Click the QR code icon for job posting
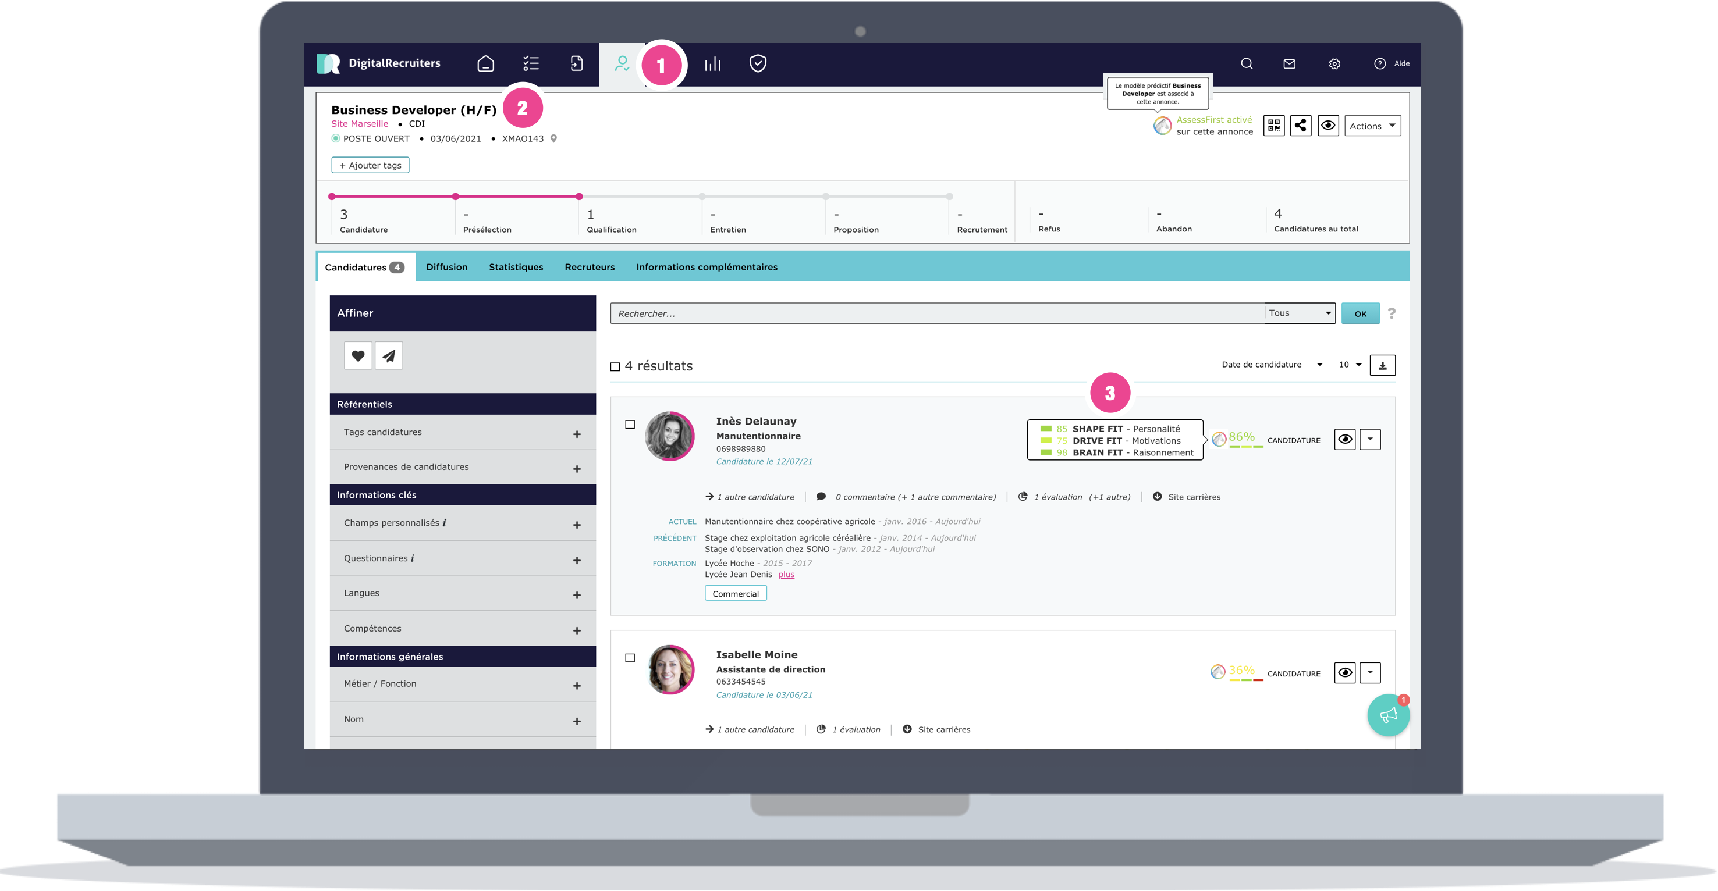This screenshot has height=891, width=1718. [x=1274, y=126]
